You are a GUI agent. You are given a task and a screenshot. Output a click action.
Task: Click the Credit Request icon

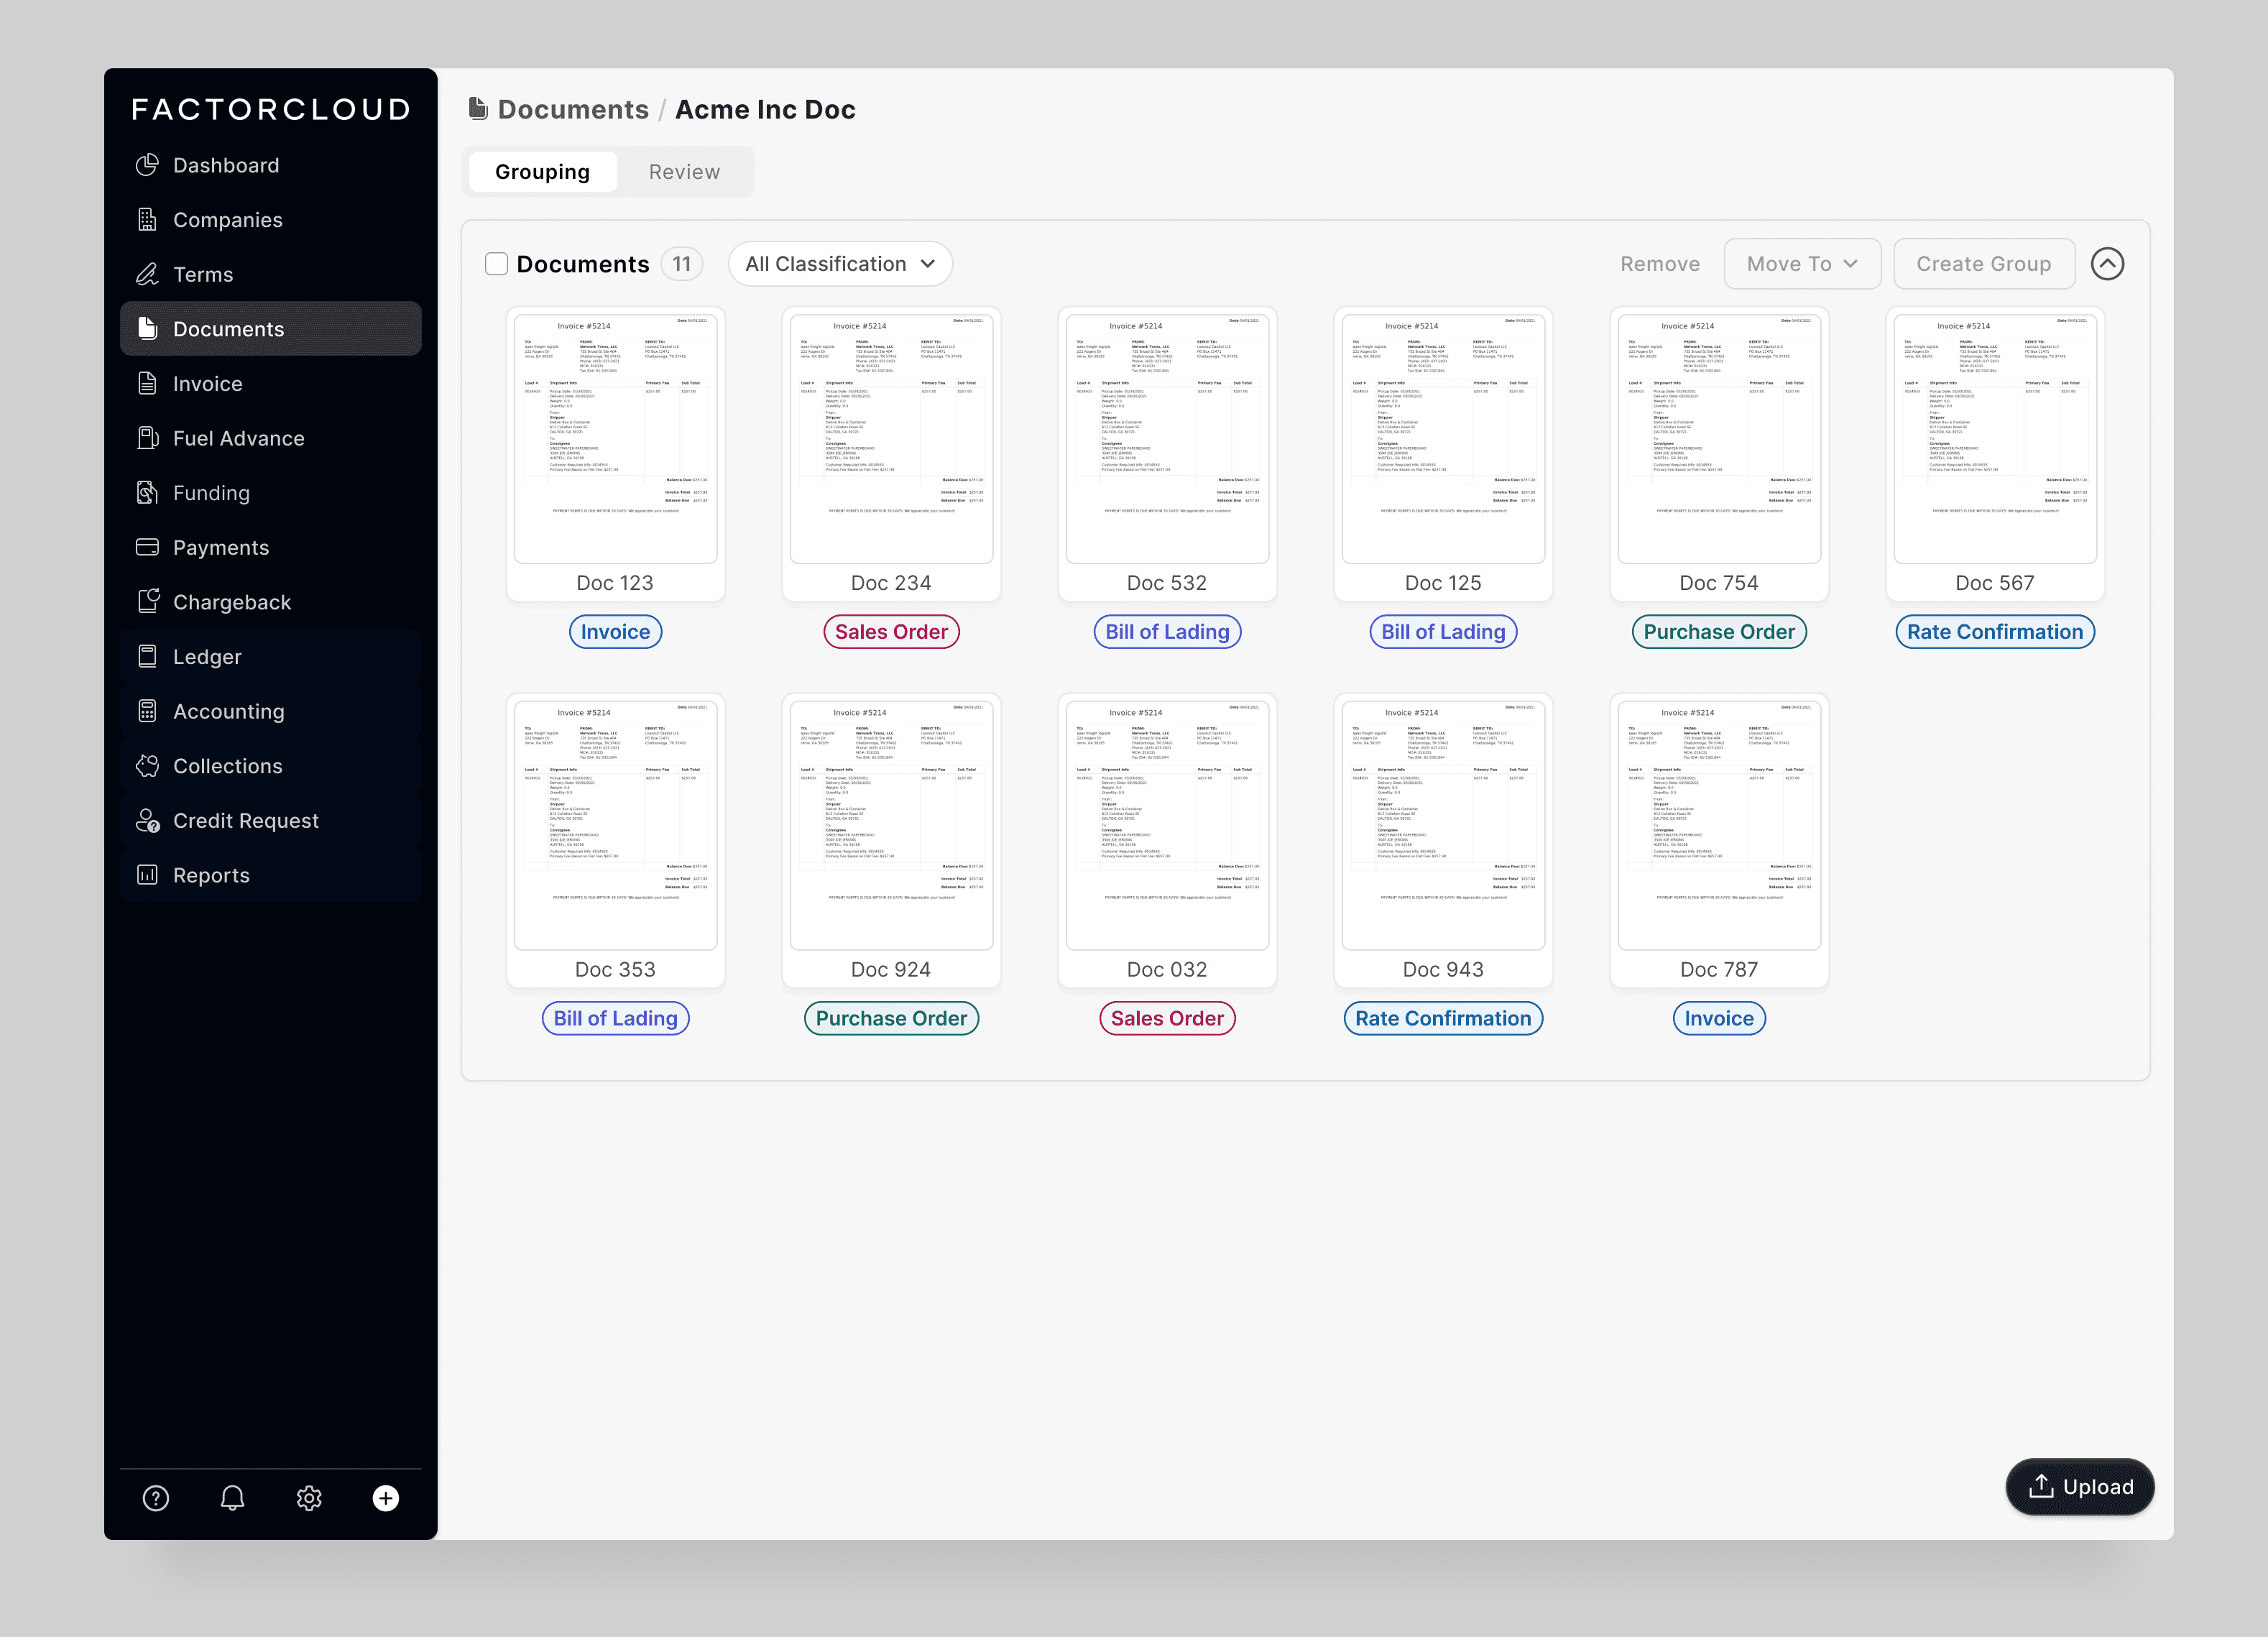(147, 820)
